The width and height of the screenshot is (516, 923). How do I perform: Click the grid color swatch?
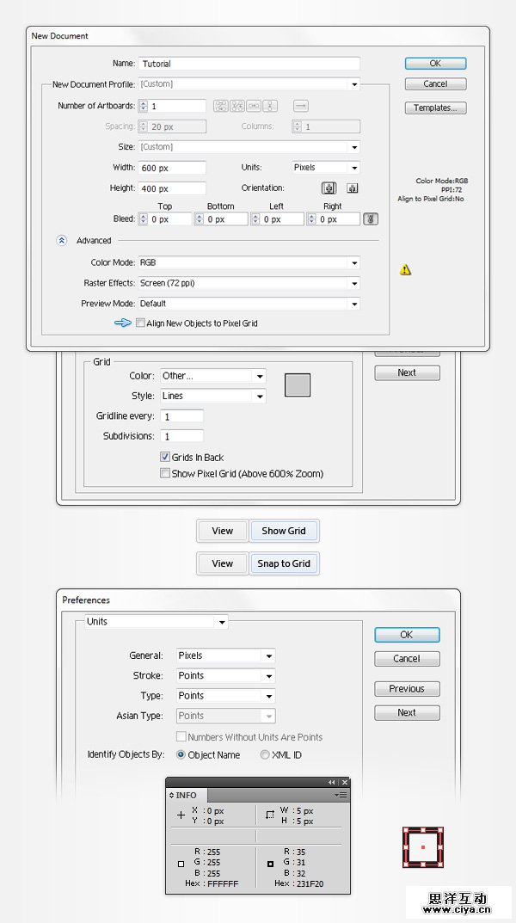tap(298, 385)
